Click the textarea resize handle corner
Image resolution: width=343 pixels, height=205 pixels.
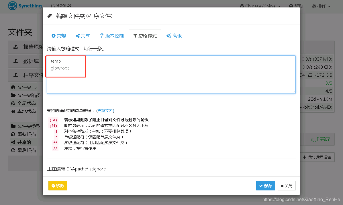point(294,92)
